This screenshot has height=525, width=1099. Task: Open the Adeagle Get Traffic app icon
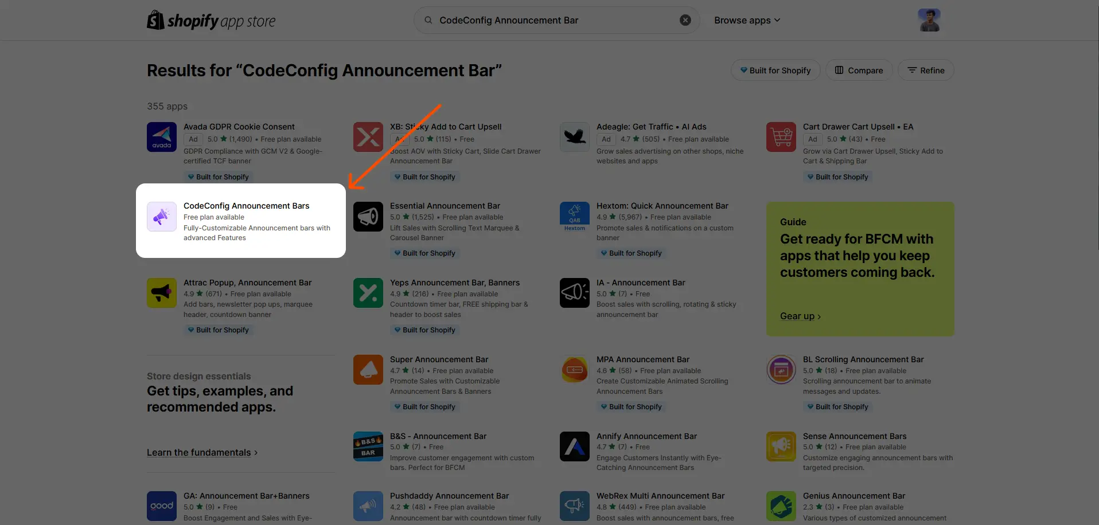coord(575,137)
